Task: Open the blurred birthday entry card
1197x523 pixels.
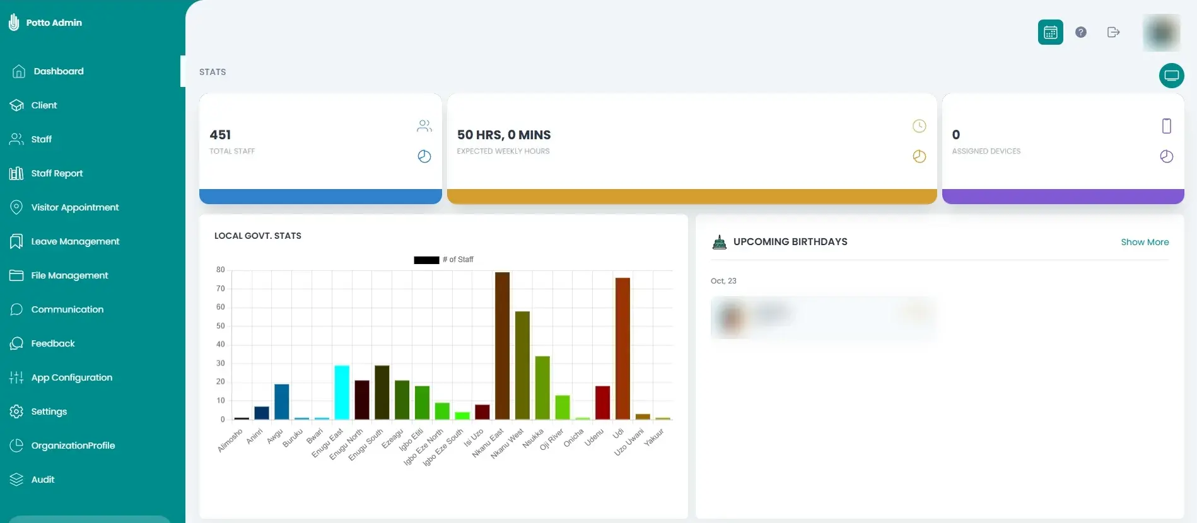Action: click(824, 318)
